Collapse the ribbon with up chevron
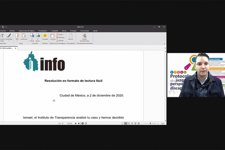225x150 pixels. coord(165,44)
